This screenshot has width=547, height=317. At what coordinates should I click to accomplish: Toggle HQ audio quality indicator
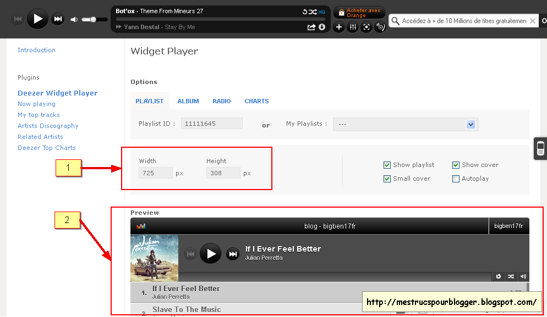point(321,12)
